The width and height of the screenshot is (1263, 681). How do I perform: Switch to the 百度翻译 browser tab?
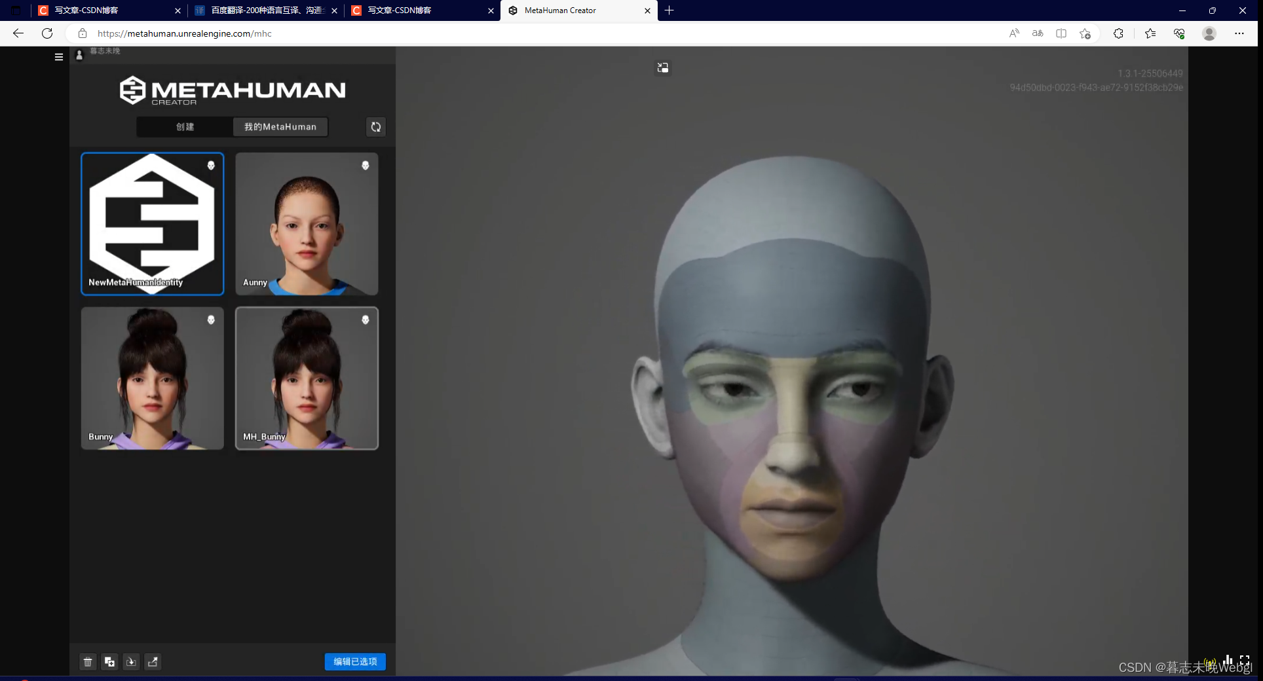[x=265, y=10]
